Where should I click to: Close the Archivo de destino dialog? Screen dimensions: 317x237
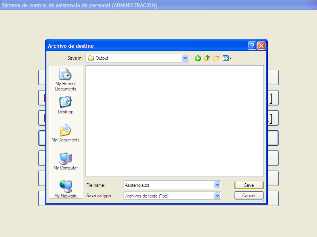coord(261,46)
